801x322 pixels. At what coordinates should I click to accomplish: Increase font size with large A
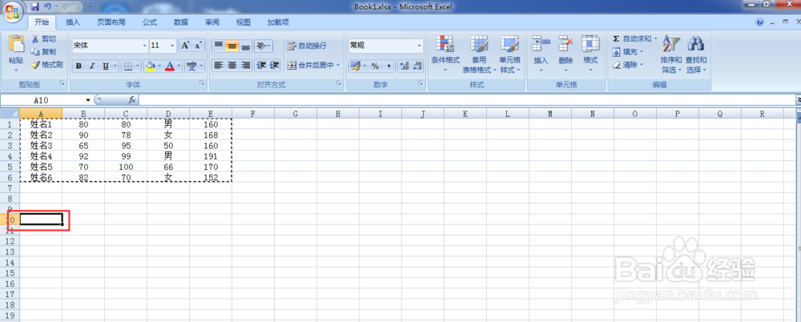point(185,46)
